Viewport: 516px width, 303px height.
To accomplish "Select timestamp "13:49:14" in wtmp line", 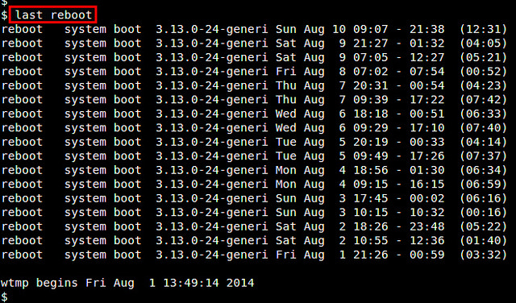I will (191, 283).
